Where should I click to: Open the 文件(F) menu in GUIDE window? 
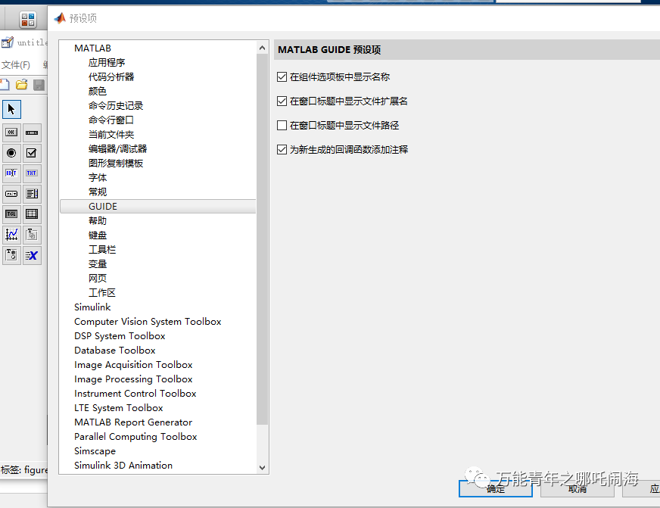(x=16, y=65)
